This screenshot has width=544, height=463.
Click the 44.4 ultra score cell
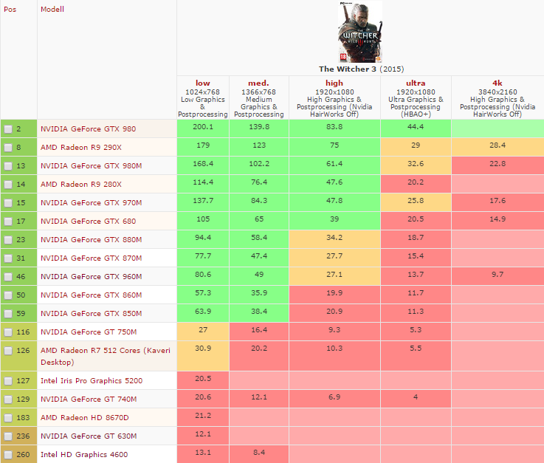coord(416,128)
